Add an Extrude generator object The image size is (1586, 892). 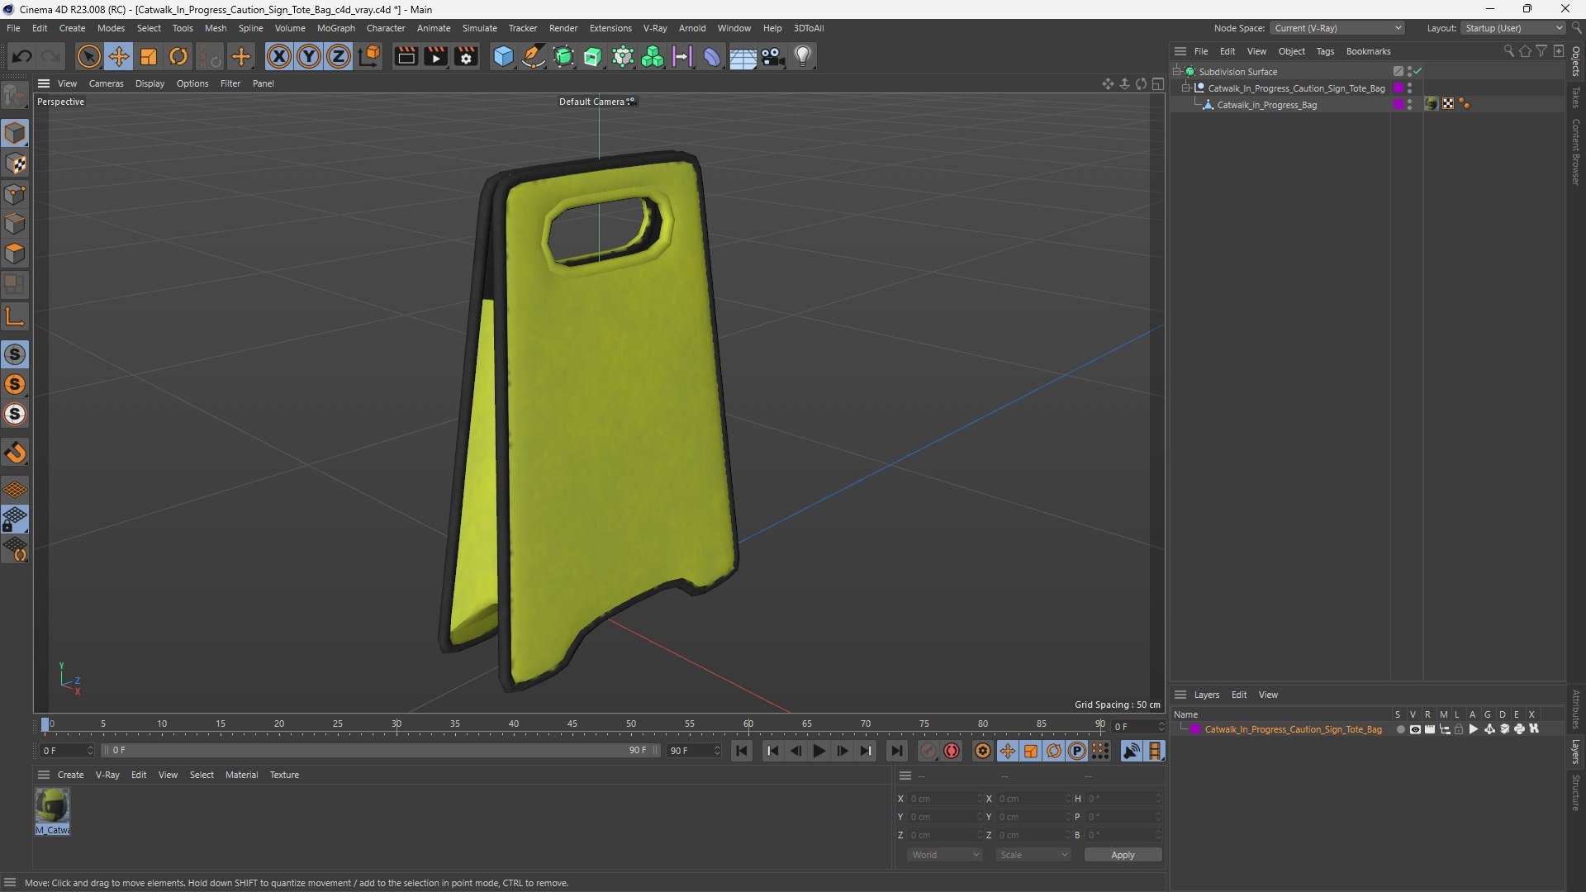(593, 56)
